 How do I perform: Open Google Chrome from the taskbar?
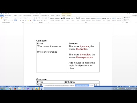pos(10,89)
